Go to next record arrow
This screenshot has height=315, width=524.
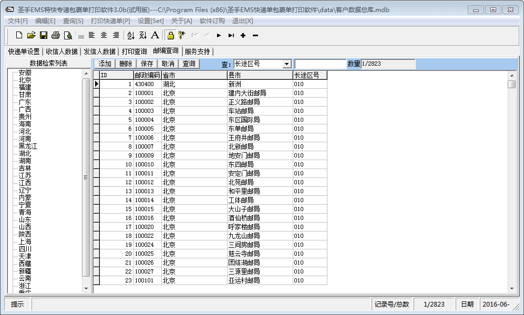coord(219,35)
